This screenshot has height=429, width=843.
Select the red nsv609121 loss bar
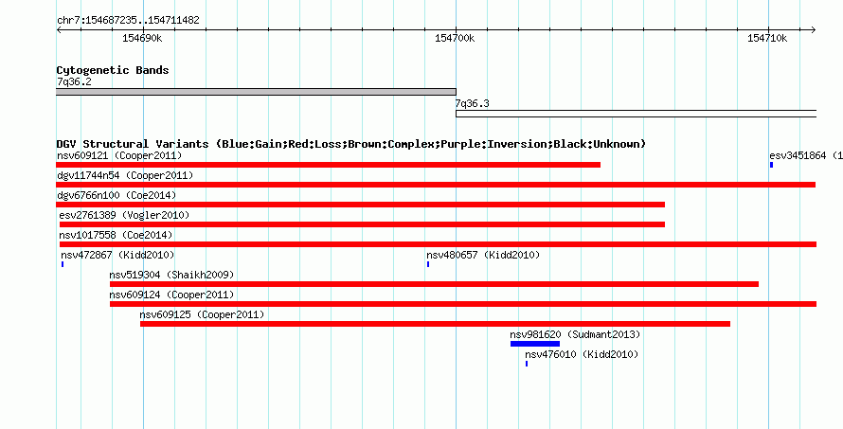(328, 165)
